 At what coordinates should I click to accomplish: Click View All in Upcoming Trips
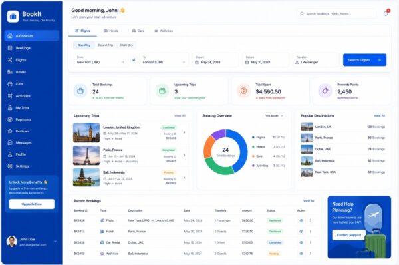point(180,116)
